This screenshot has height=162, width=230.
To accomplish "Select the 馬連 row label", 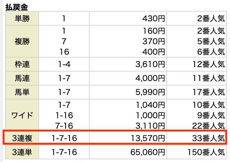I will [22, 78].
